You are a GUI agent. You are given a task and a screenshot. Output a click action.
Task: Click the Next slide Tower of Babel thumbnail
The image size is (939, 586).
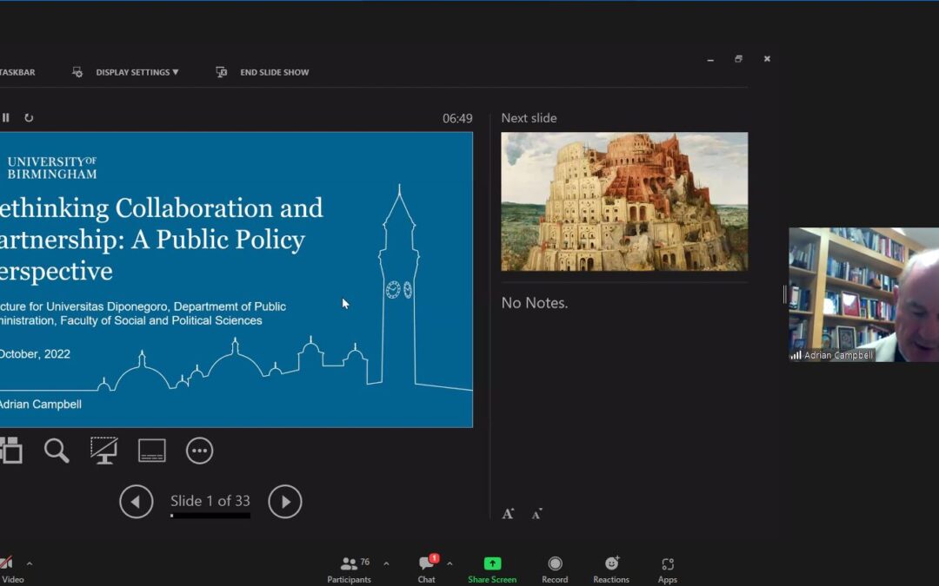(624, 201)
